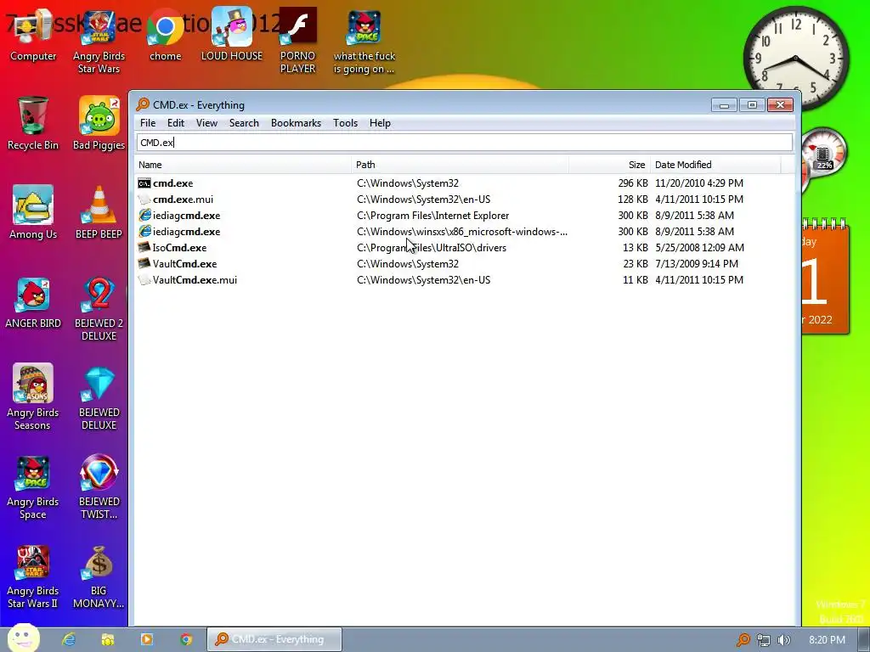870x652 pixels.
Task: Launch Angry Birds Space on desktop column
Action: pos(33,486)
